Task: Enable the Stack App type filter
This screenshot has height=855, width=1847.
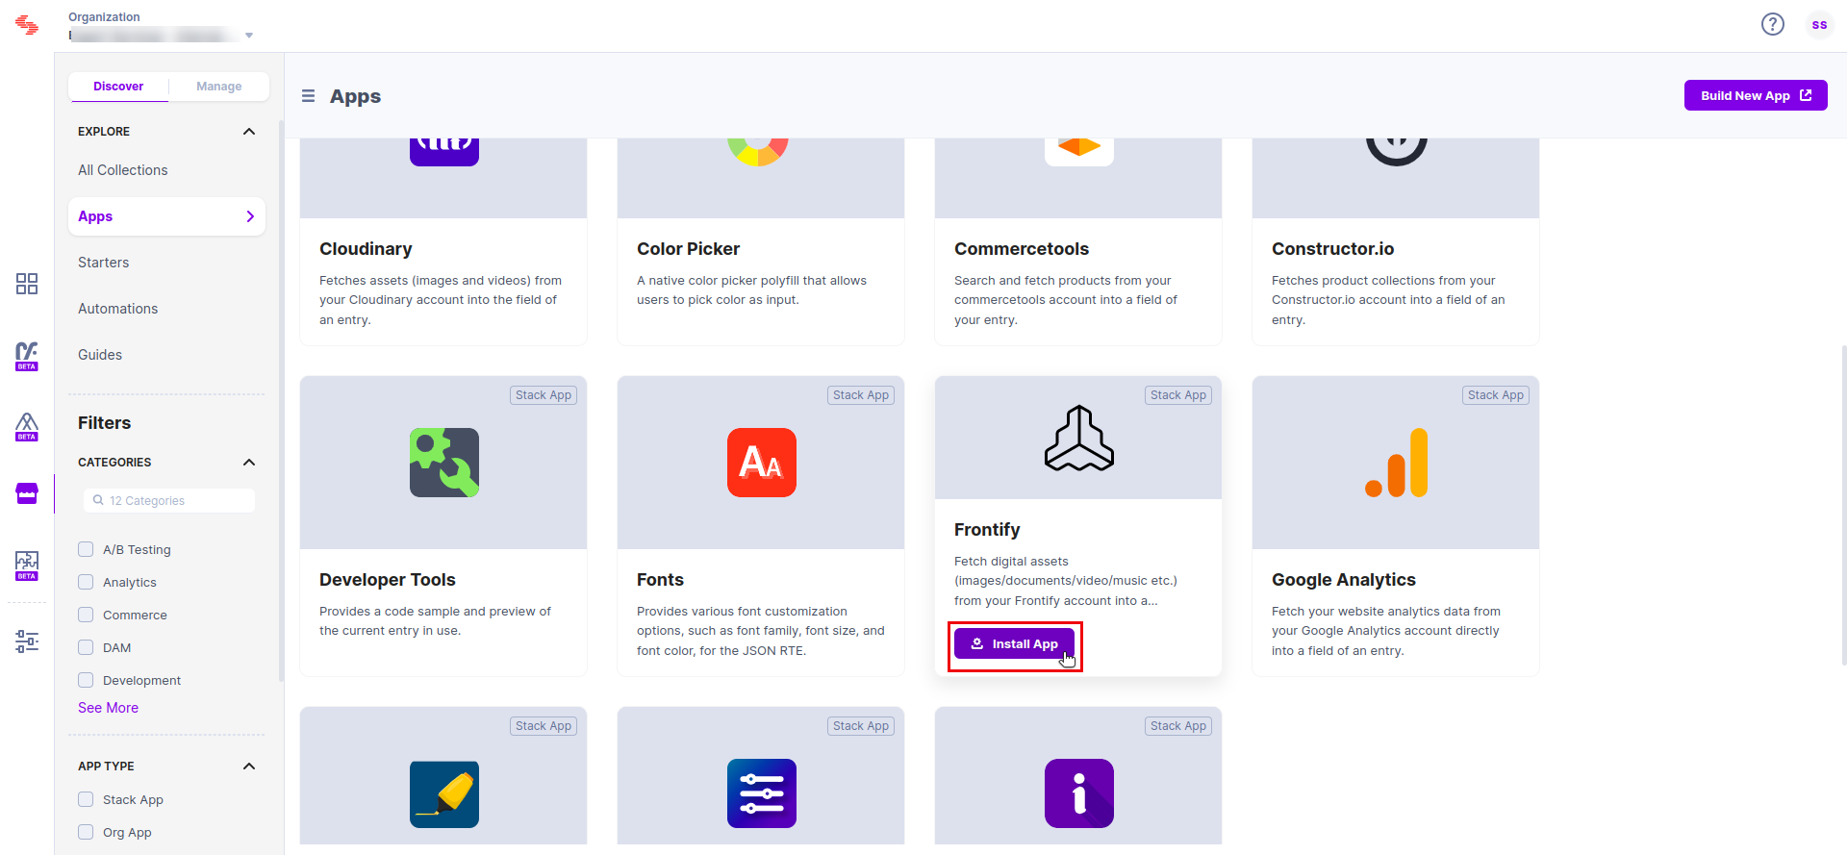Action: 86,799
